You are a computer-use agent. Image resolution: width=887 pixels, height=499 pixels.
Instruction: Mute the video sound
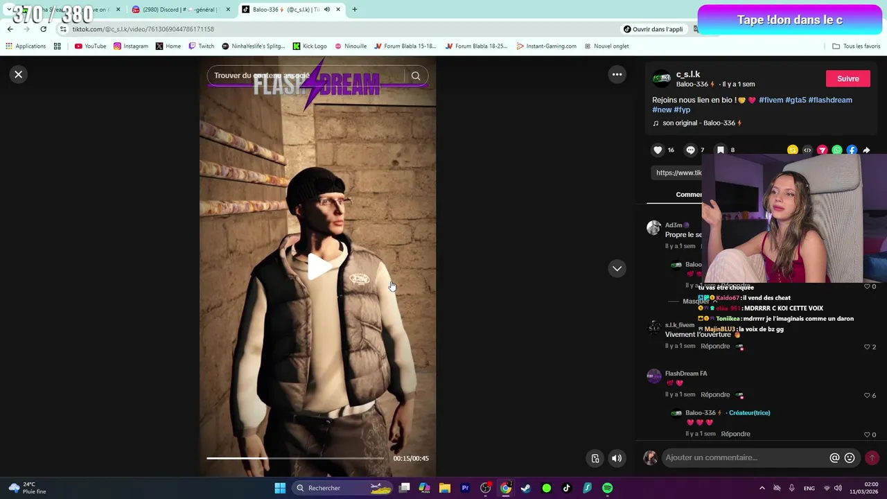pyautogui.click(x=616, y=458)
